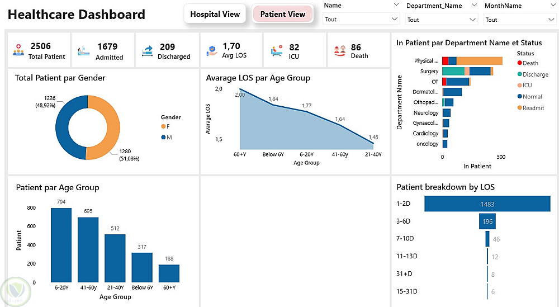Click the Admitted patient bed icon

(x=83, y=51)
